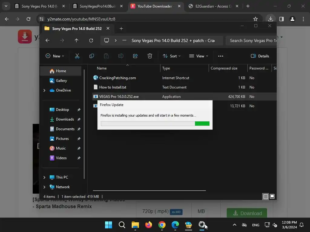Image resolution: width=310 pixels, height=232 pixels.
Task: Open taskbar Search icon
Action: (122, 225)
